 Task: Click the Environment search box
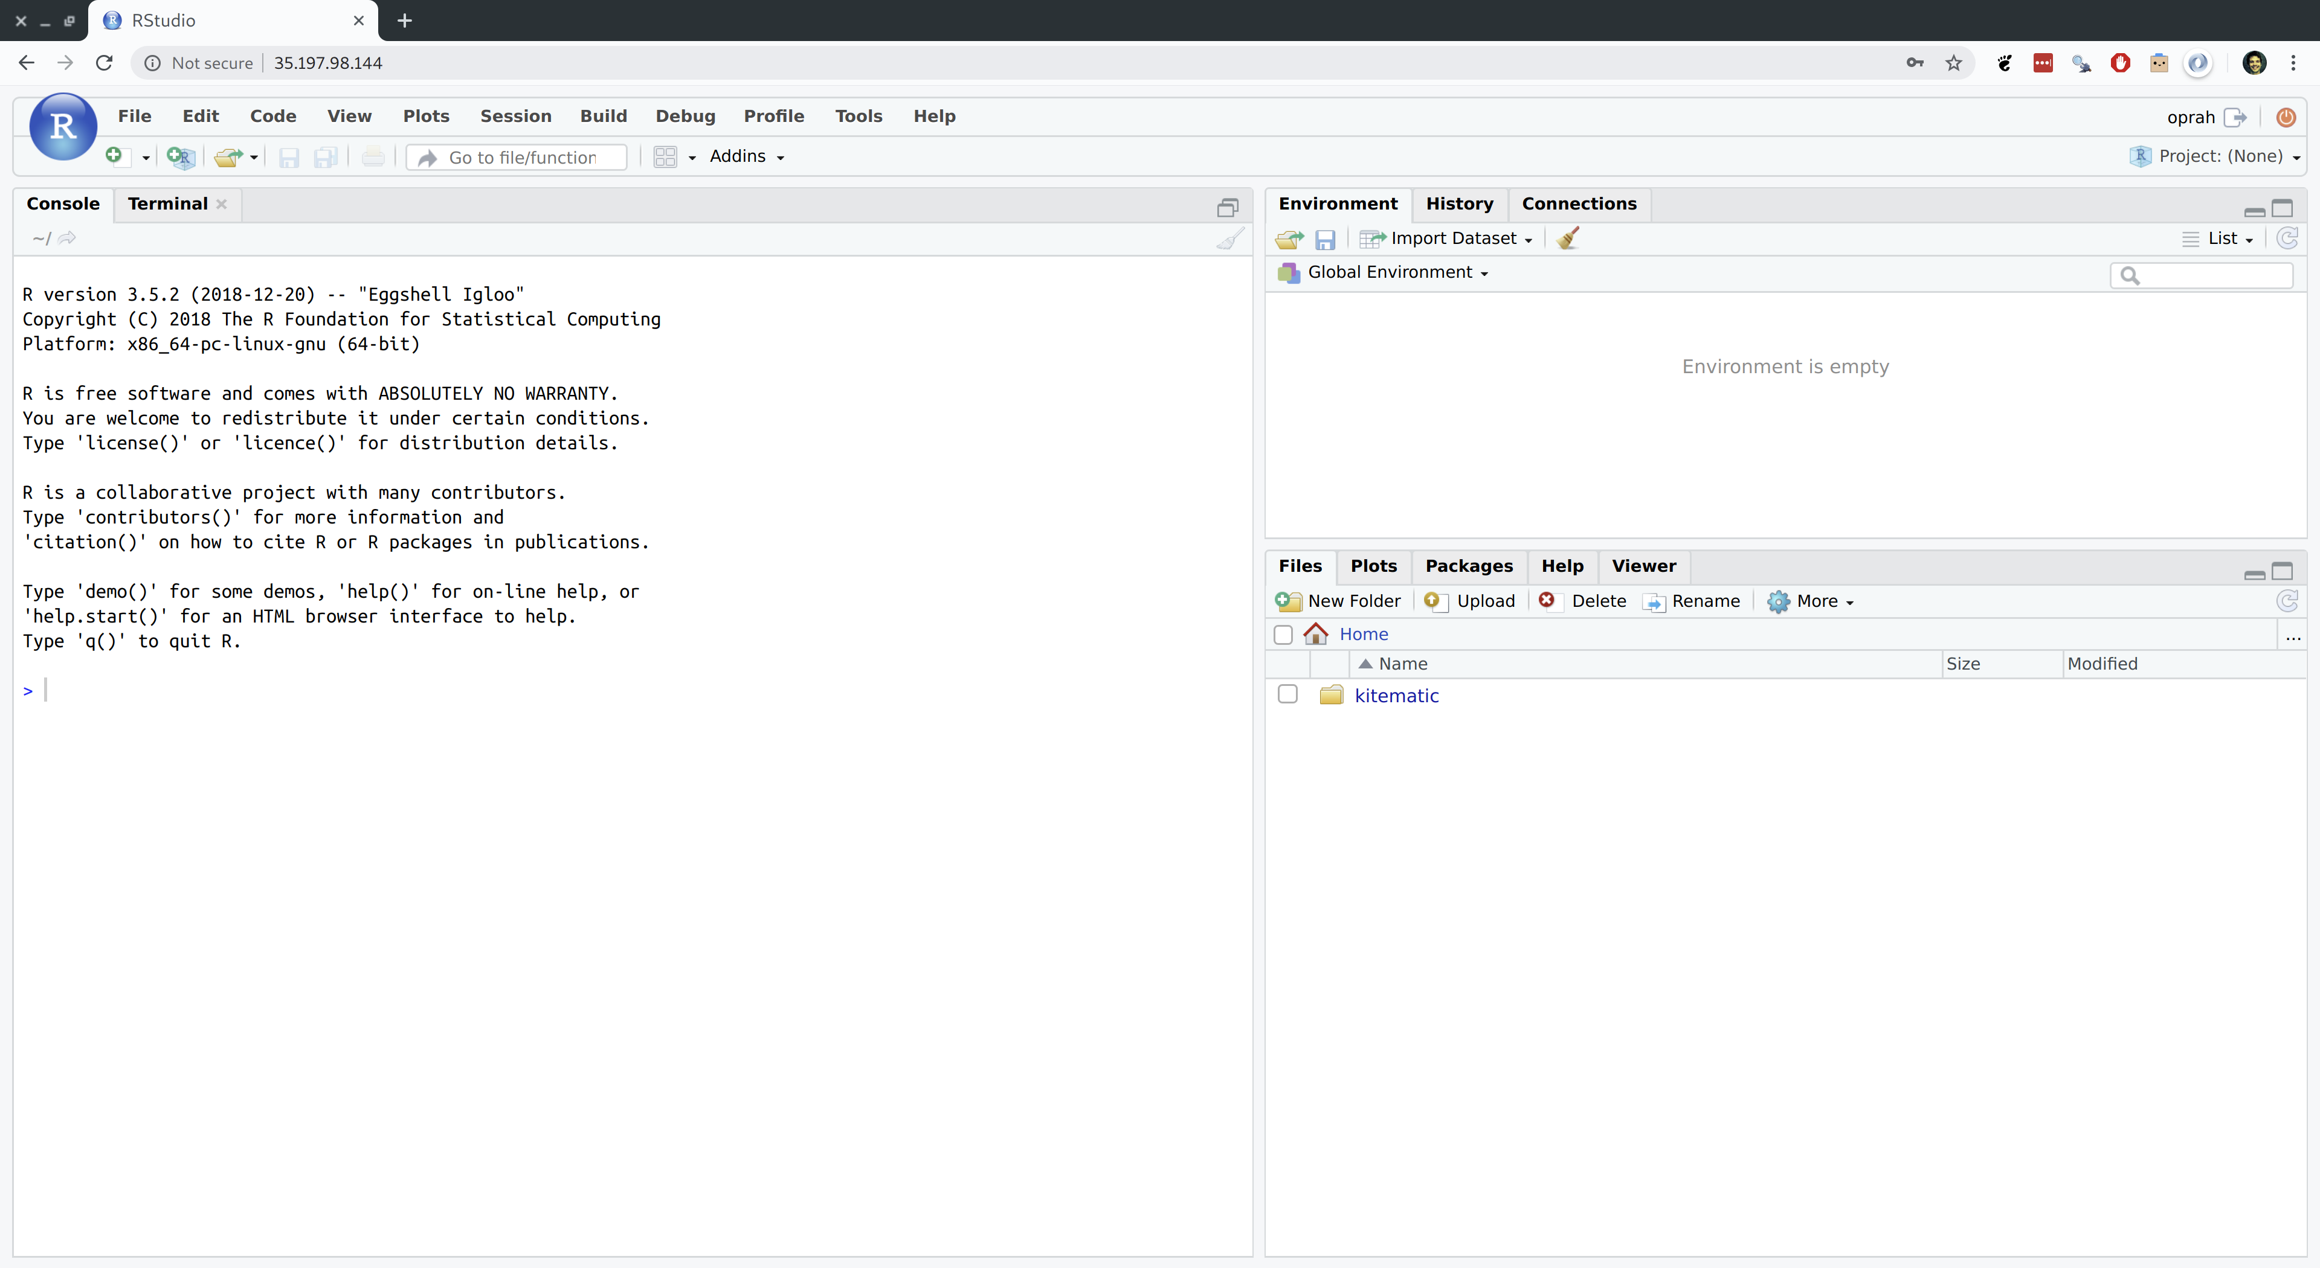(x=2201, y=275)
